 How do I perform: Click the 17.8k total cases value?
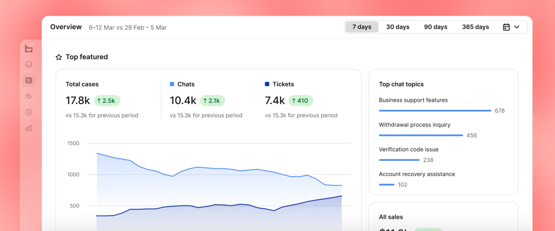pos(78,101)
